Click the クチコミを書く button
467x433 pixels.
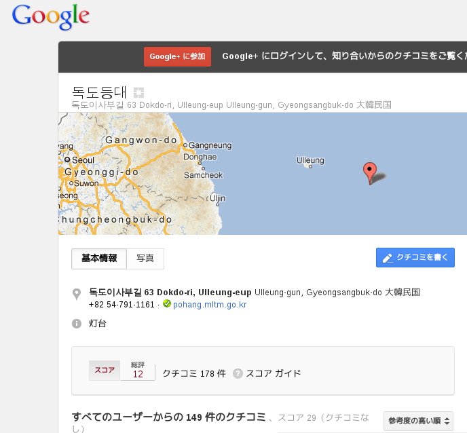click(x=415, y=257)
